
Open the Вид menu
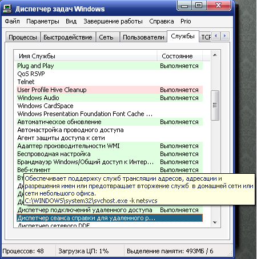pyautogui.click(x=71, y=21)
